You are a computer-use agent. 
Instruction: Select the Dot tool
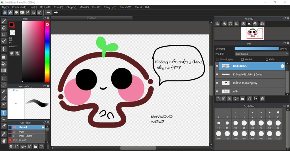(3, 41)
